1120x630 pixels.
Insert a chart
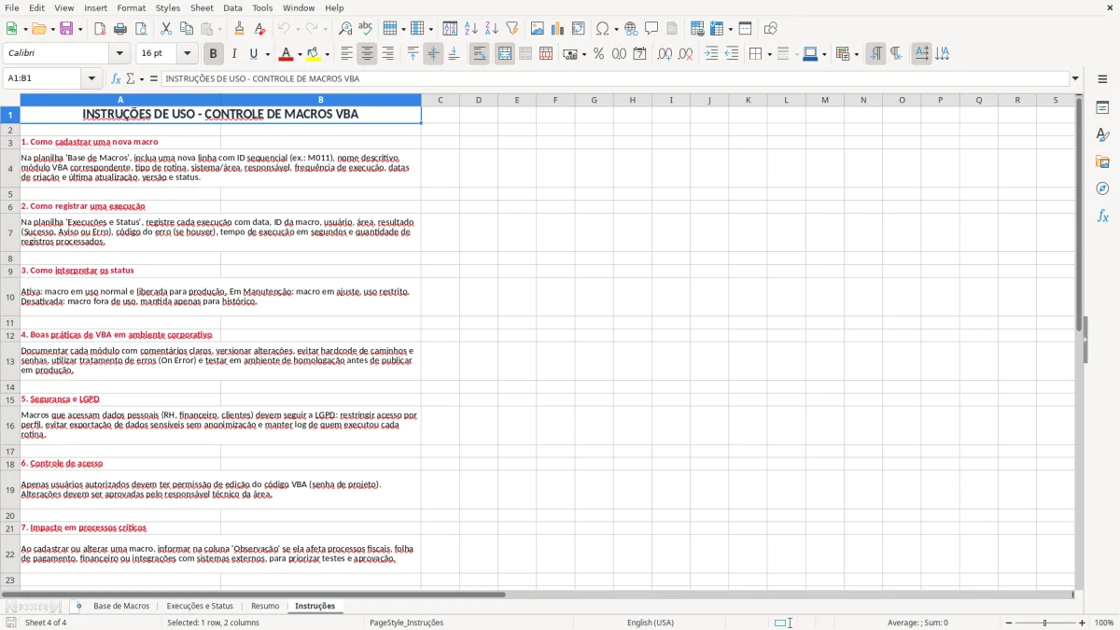click(558, 29)
